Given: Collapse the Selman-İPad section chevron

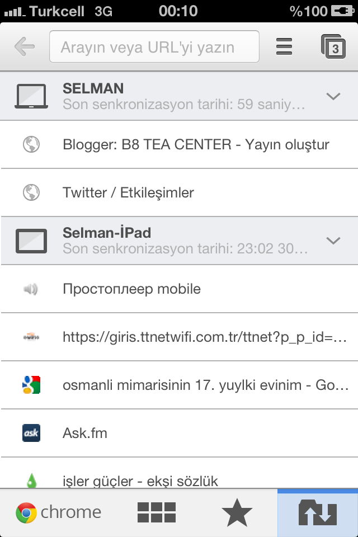Looking at the screenshot, I should click(x=333, y=241).
